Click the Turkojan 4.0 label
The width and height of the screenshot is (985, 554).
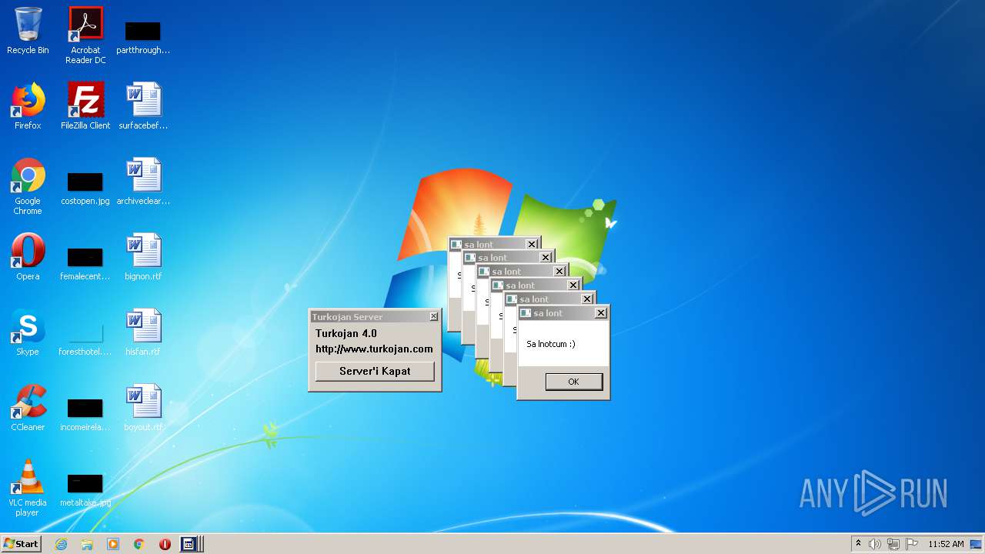click(346, 333)
